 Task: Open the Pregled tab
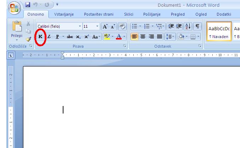(x=178, y=14)
